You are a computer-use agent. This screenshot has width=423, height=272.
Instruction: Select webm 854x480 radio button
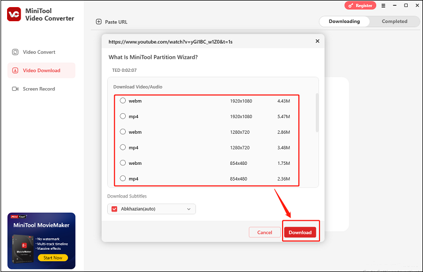tap(122, 163)
